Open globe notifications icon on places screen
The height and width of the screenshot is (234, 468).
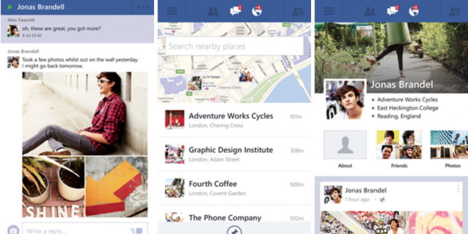coord(257,11)
